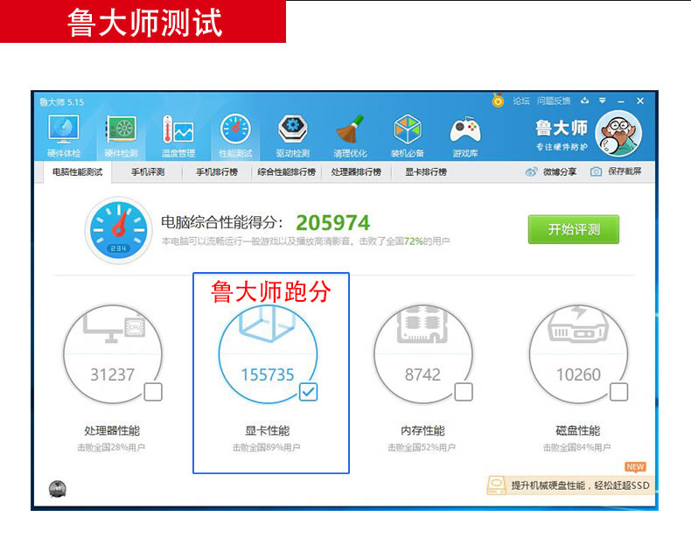Open 硬件检测 hardware detection icon
691x538 pixels.
coord(121,129)
